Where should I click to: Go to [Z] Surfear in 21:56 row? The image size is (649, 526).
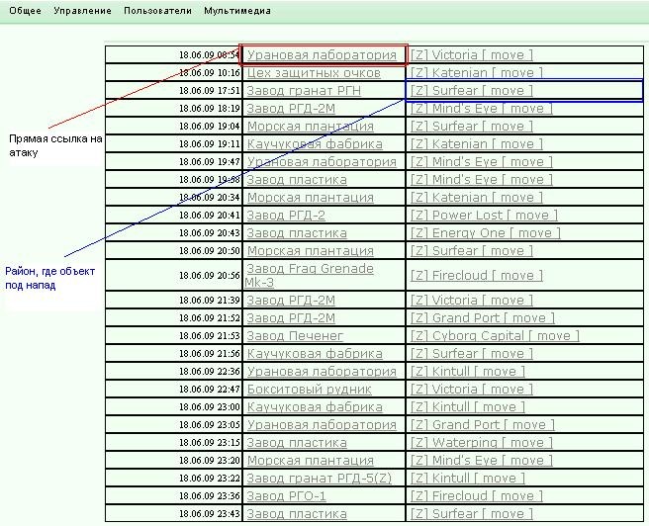click(472, 354)
